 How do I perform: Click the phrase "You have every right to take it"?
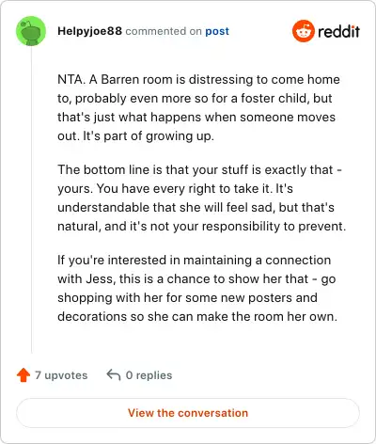[x=182, y=189]
